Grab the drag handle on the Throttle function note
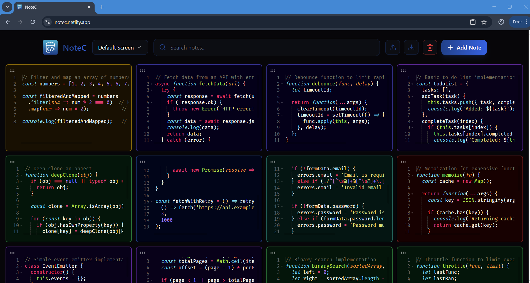This screenshot has width=530, height=283. tap(403, 253)
